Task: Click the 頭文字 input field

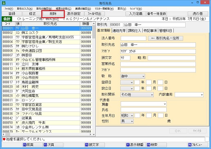Action: point(125,58)
